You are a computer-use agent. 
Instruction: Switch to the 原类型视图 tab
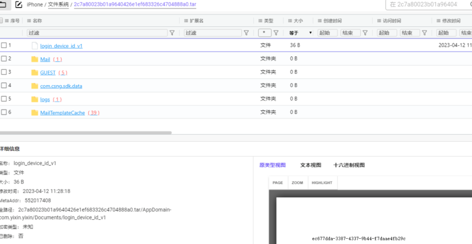tap(273, 165)
